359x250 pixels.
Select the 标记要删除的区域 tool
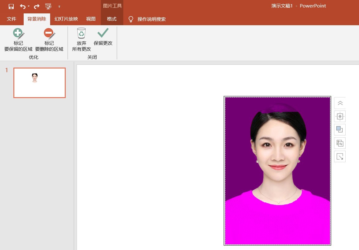pyautogui.click(x=49, y=39)
